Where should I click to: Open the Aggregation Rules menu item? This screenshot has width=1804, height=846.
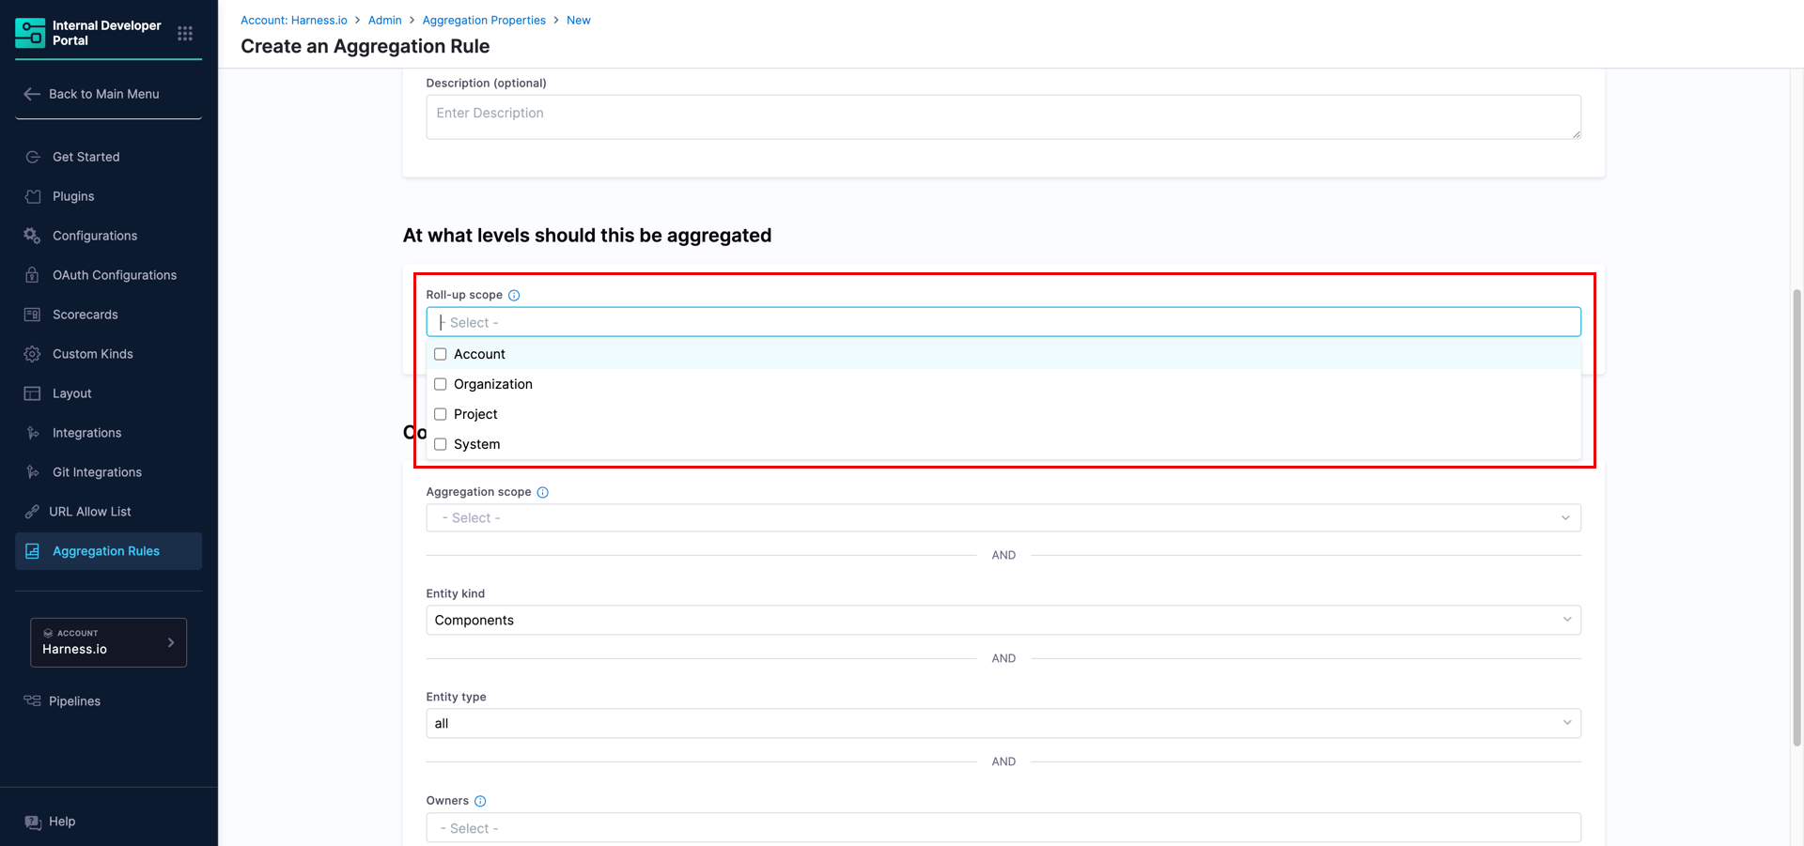(x=106, y=551)
